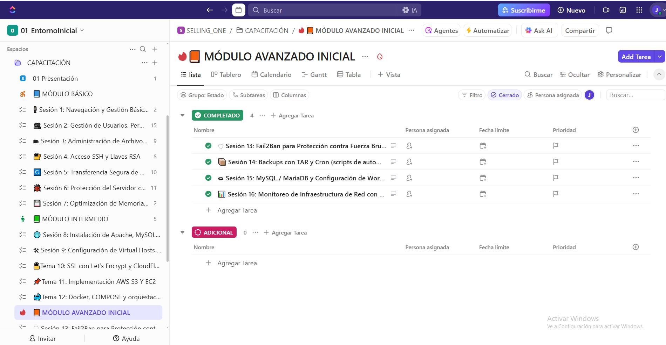Switch to the Tablero view tab

pyautogui.click(x=226, y=75)
